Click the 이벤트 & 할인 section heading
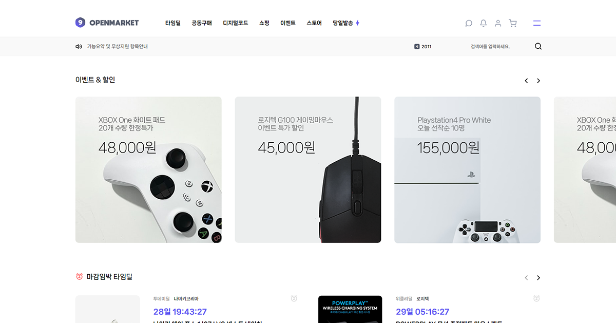This screenshot has height=323, width=616. pos(95,80)
